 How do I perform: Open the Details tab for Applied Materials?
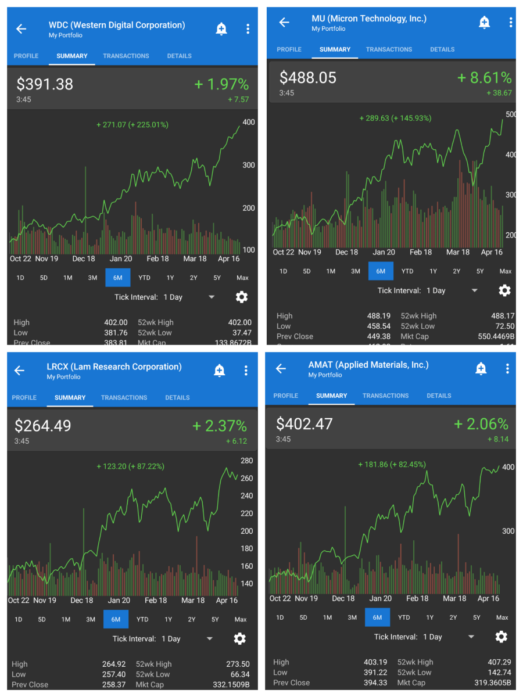coord(439,396)
